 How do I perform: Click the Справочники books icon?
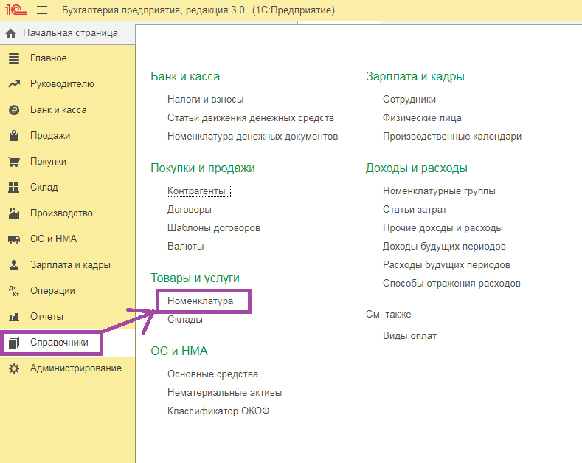point(14,343)
